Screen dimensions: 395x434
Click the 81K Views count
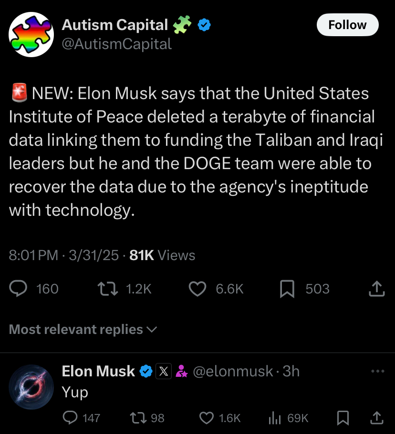pyautogui.click(x=162, y=255)
